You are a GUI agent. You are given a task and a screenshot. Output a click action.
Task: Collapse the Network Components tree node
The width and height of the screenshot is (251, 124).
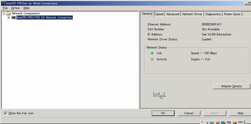click(4, 13)
